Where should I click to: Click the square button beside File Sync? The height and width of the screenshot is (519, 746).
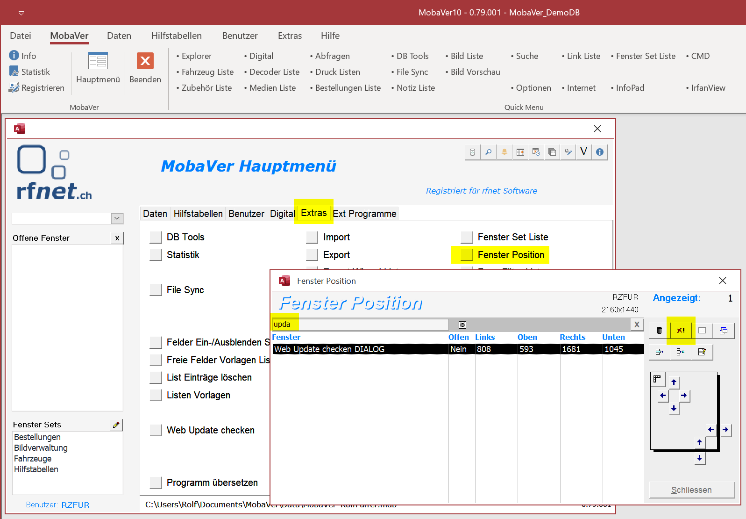pos(156,290)
